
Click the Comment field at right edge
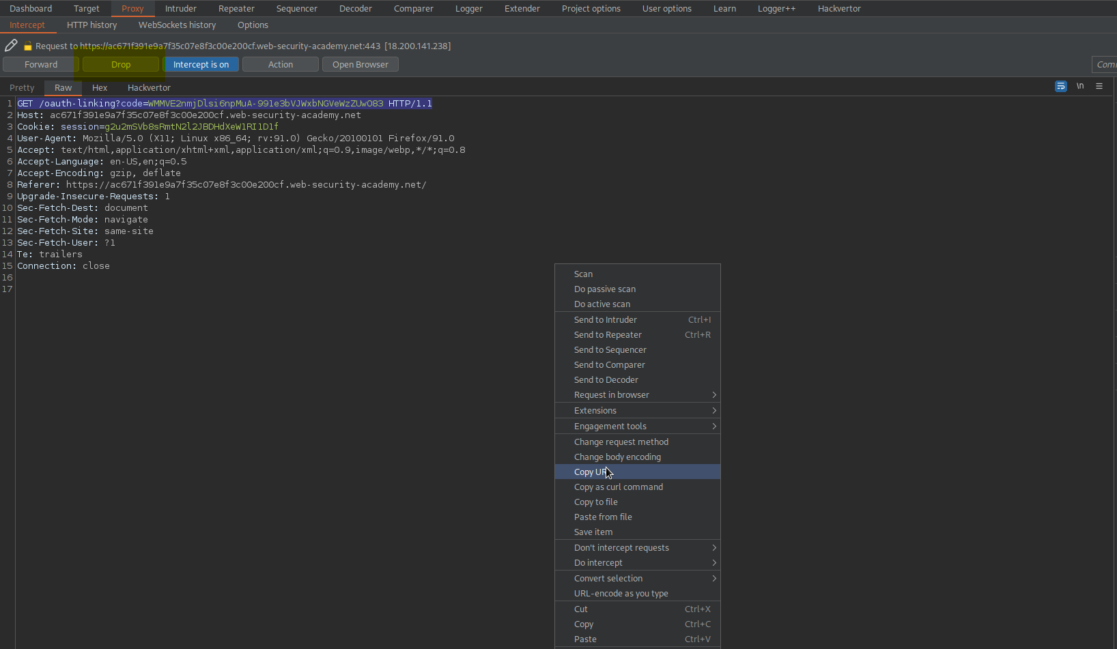point(1105,64)
